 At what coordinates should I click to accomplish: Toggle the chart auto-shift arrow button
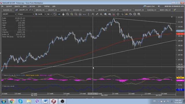pos(59,14)
